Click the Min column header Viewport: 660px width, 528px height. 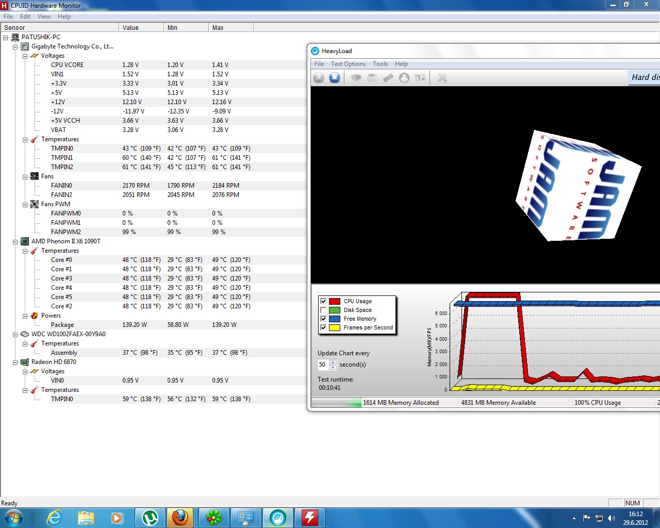186,28
